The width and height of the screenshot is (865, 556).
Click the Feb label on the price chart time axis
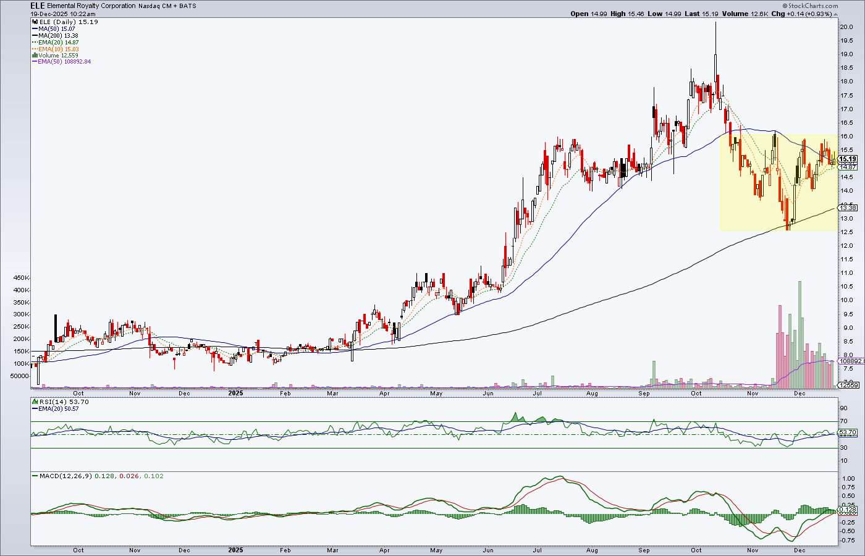(x=285, y=393)
